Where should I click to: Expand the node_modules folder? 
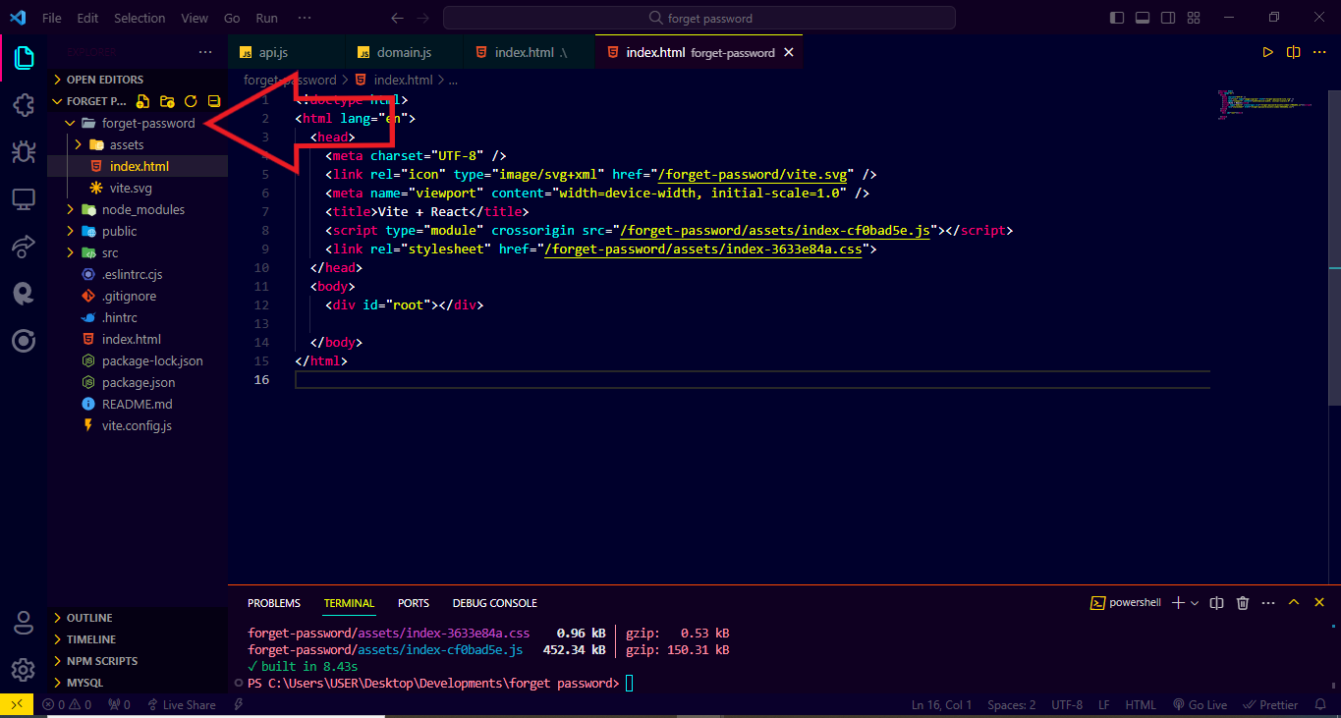click(138, 209)
